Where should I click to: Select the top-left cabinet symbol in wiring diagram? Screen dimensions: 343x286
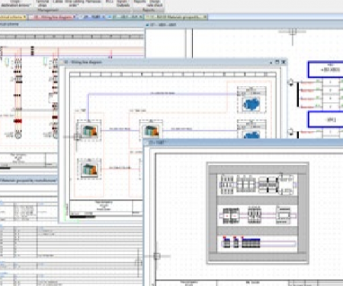[89, 130]
